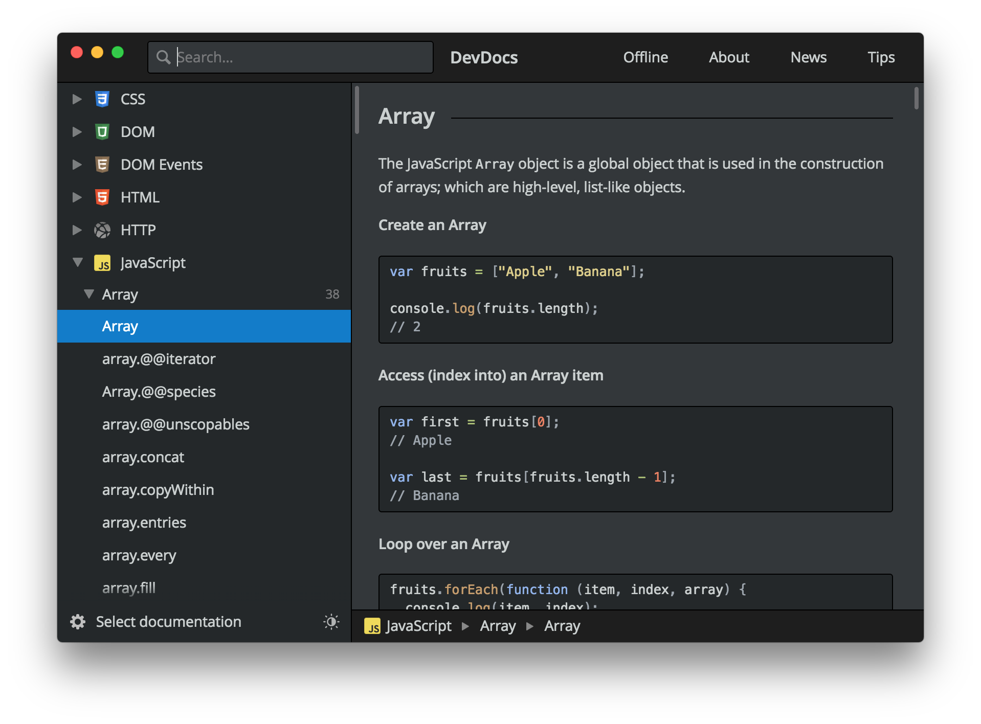Click the JS icon in the breadcrumb bar
This screenshot has width=981, height=724.
coord(372,626)
